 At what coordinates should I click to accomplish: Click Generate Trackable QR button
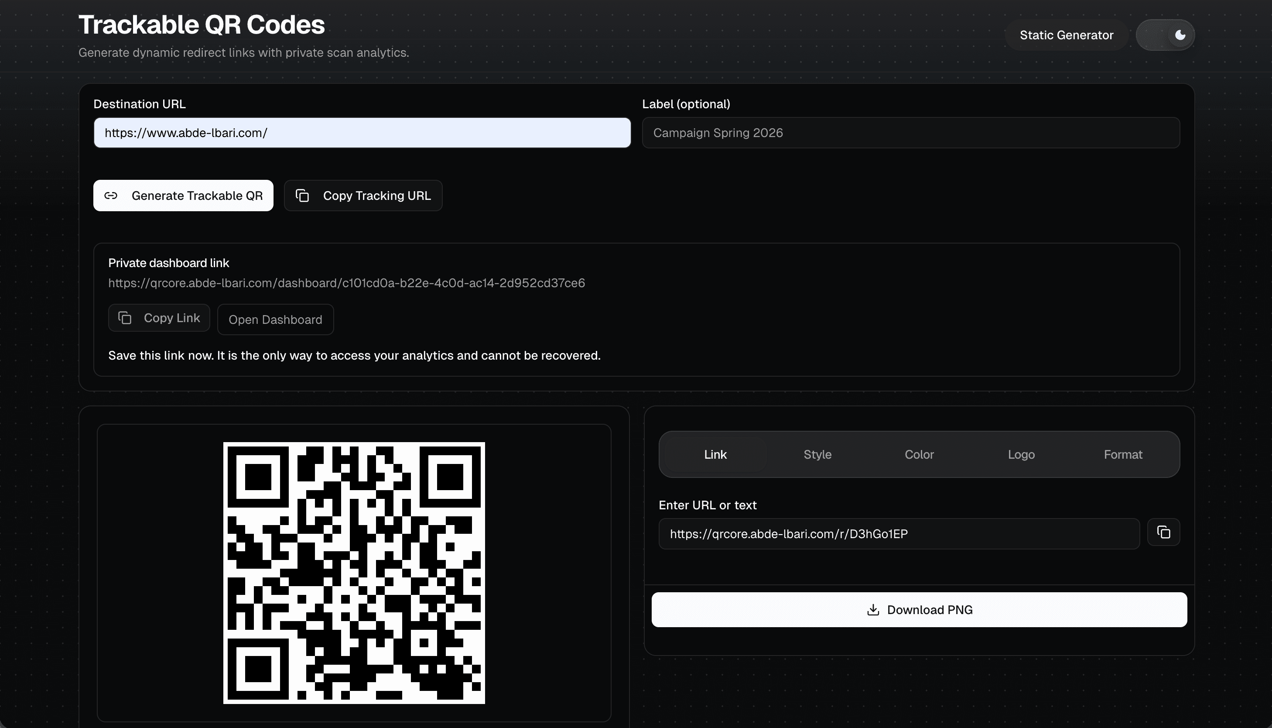(183, 196)
